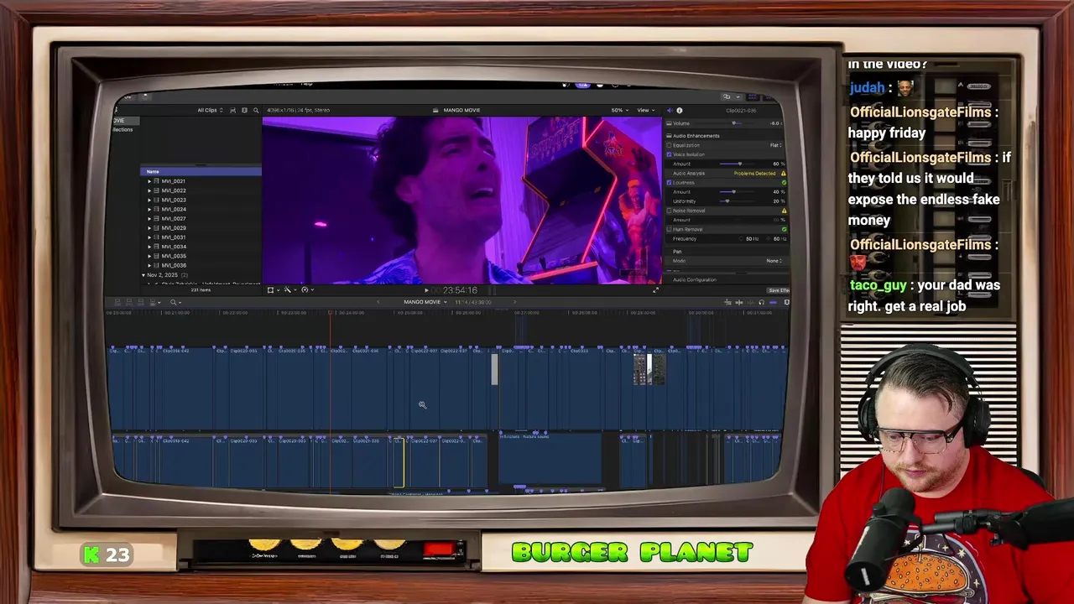Adjust the Voice Isolation Amount slider
1074x604 pixels.
click(x=740, y=164)
